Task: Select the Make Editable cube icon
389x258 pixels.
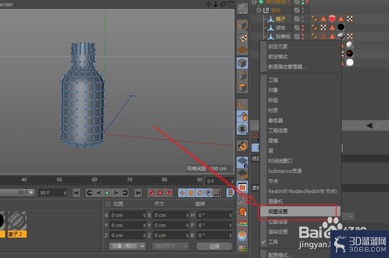Action: click(242, 25)
